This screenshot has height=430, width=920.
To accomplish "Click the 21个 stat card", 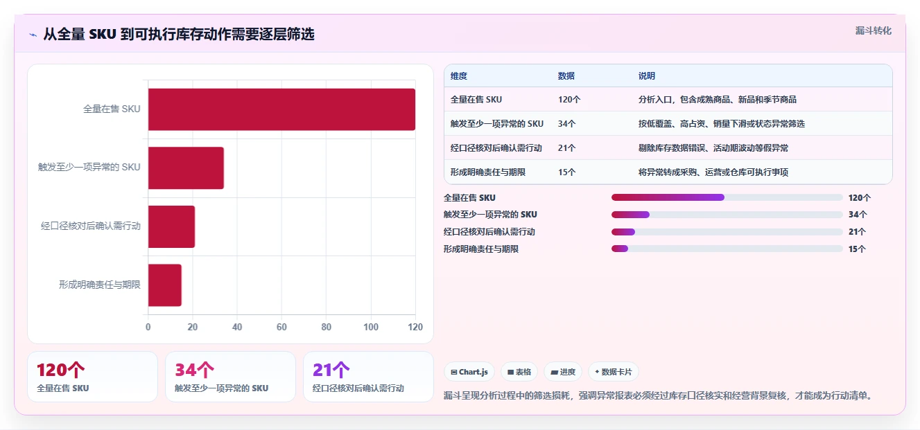I will pyautogui.click(x=368, y=377).
